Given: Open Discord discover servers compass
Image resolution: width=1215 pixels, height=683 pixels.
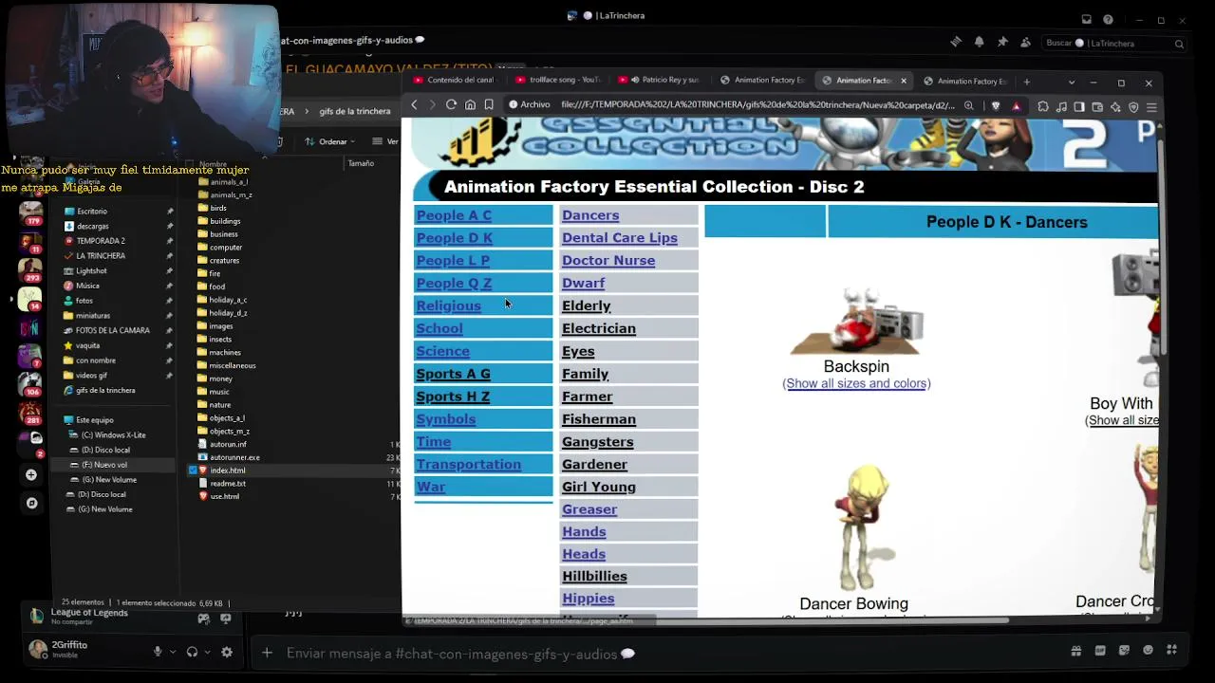Looking at the screenshot, I should 31,503.
